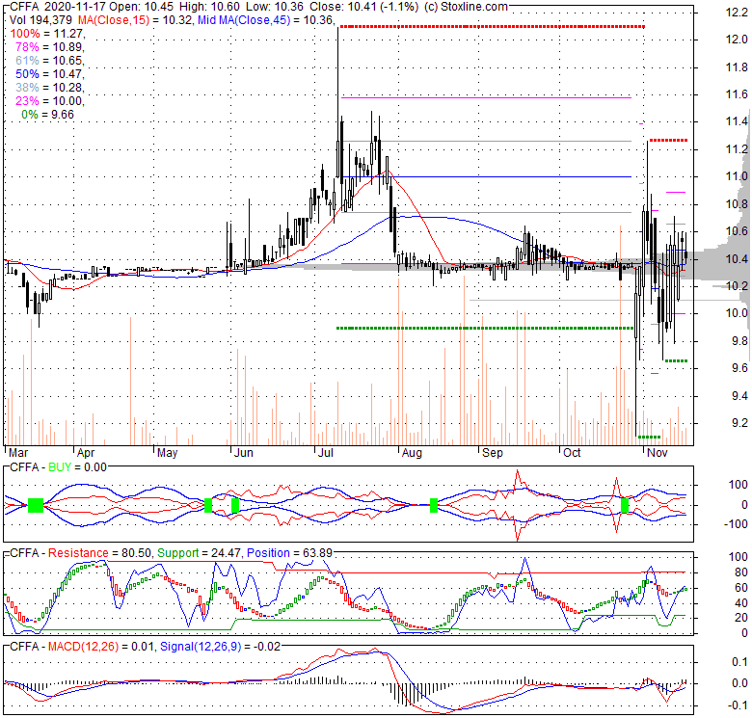Click the 100% = 11.27 Fibonacci level
This screenshot has height=718, width=752.
[47, 34]
